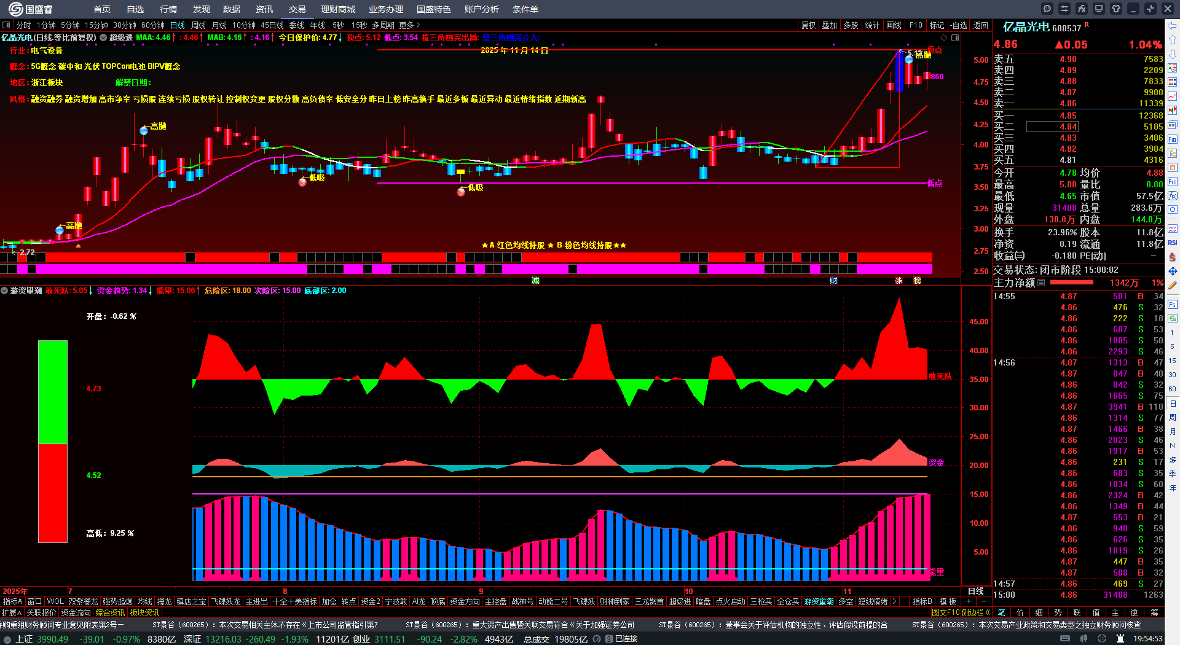Open the skin (shirt) theme icon

click(x=1116, y=9)
